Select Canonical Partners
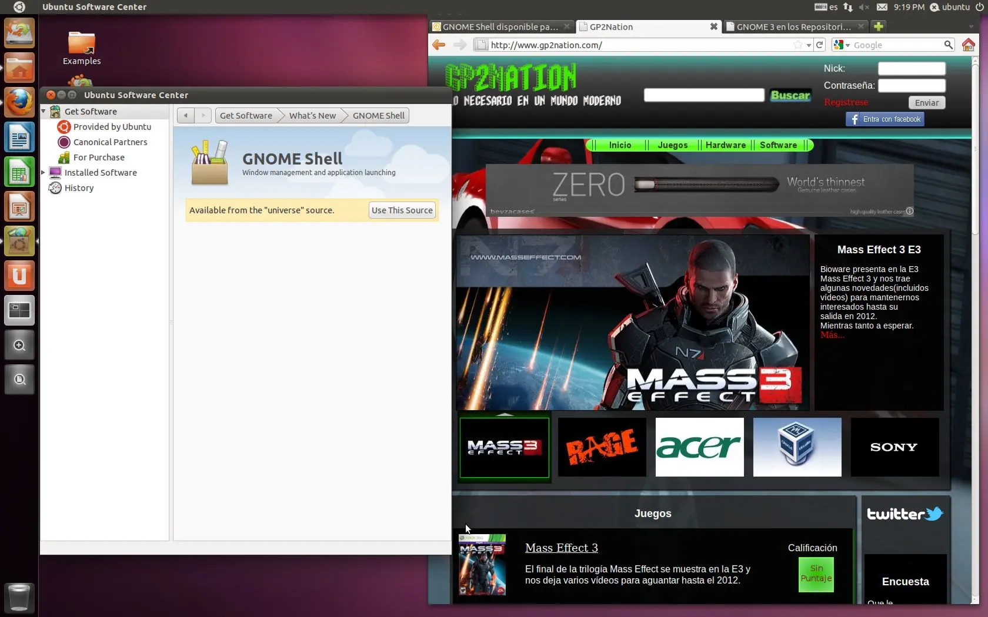 click(103, 142)
